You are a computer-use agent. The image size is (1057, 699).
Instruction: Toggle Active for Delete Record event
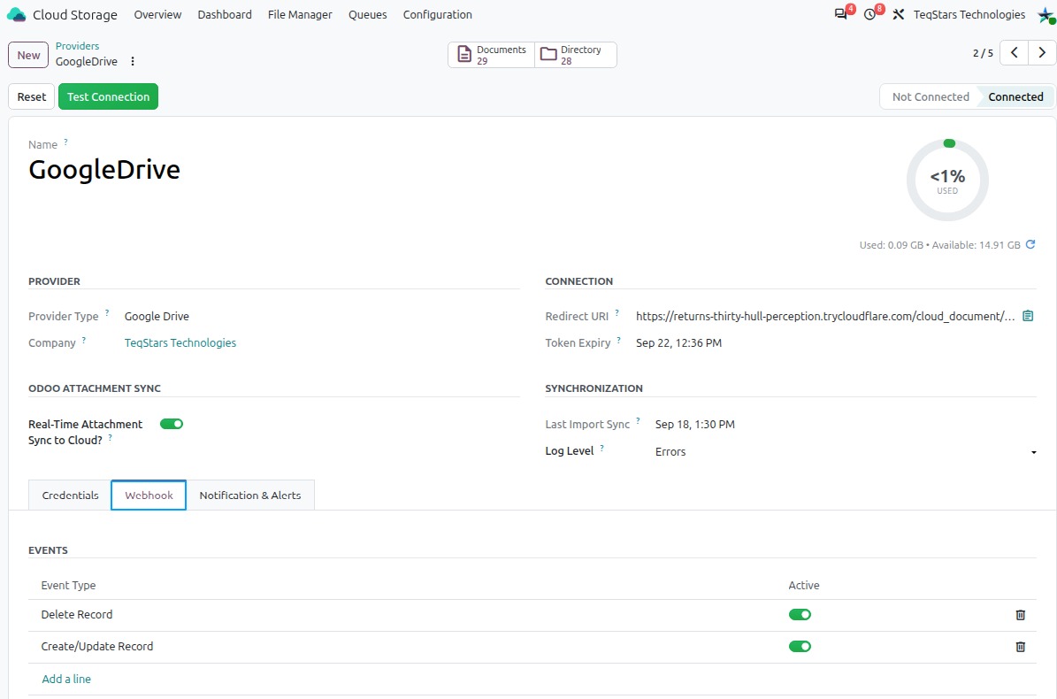[x=800, y=615]
